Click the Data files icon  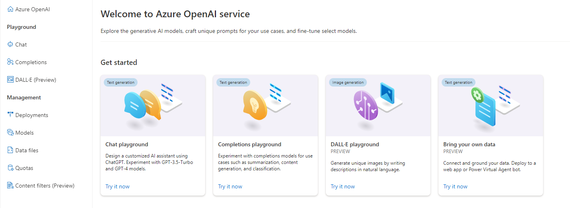pyautogui.click(x=10, y=150)
